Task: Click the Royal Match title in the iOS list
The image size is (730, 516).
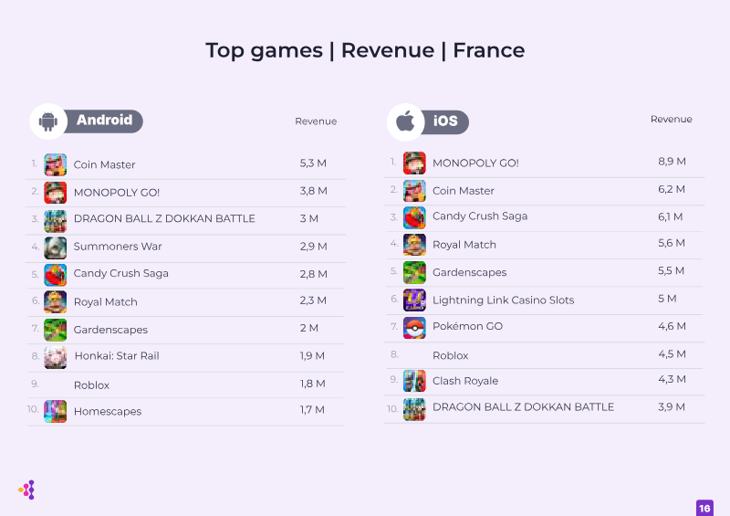Action: click(x=464, y=245)
